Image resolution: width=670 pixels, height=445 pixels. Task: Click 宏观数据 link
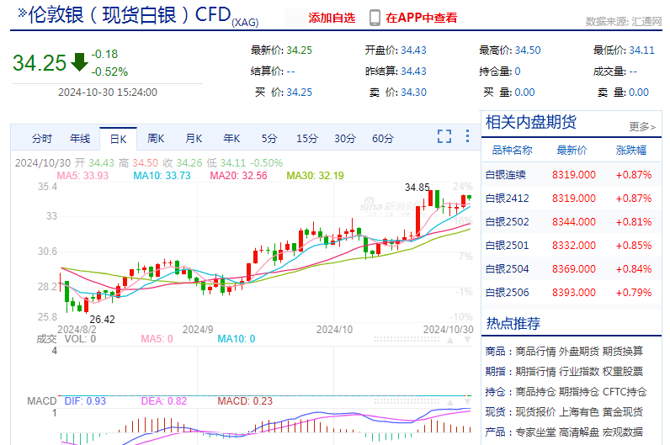coord(623,432)
